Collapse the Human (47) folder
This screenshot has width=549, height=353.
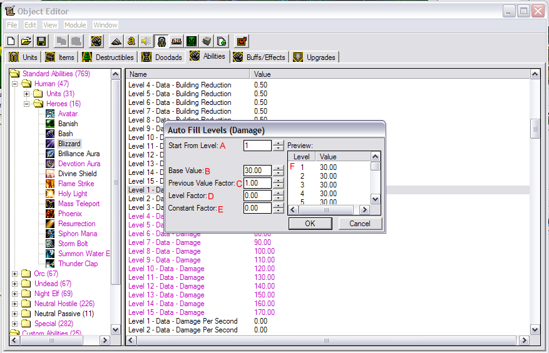coord(14,84)
